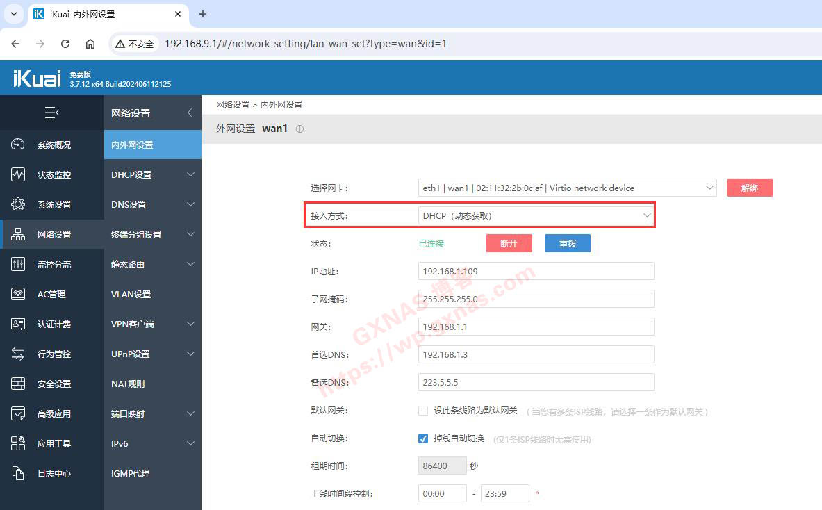Expand the DHCP设置 submenu
822x510 pixels.
[x=152, y=174]
